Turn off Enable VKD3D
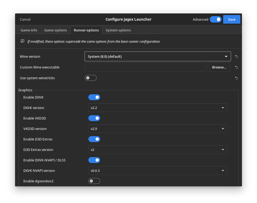Viewport: 257px width, 203px height. (x=94, y=118)
